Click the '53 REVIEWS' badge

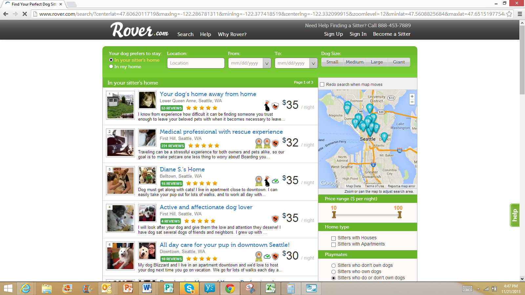pyautogui.click(x=172, y=108)
